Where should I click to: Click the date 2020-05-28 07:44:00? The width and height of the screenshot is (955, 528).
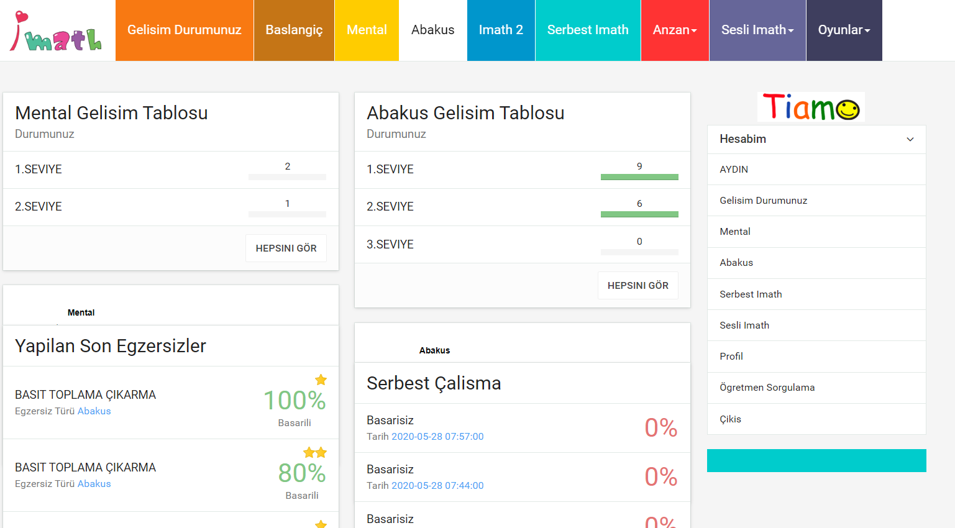(437, 486)
